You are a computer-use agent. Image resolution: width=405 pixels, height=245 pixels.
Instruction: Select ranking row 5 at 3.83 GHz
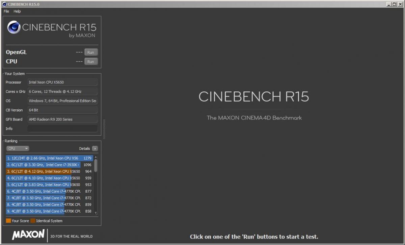(x=49, y=185)
